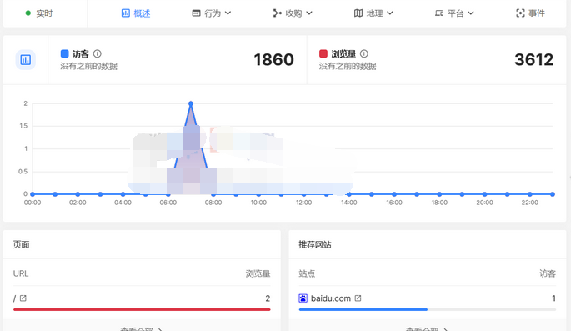Click the 页面 panel heading
The image size is (571, 331).
point(21,244)
